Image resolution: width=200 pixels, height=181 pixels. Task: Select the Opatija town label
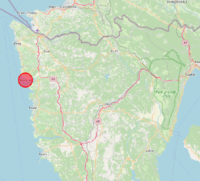[x=191, y=75]
